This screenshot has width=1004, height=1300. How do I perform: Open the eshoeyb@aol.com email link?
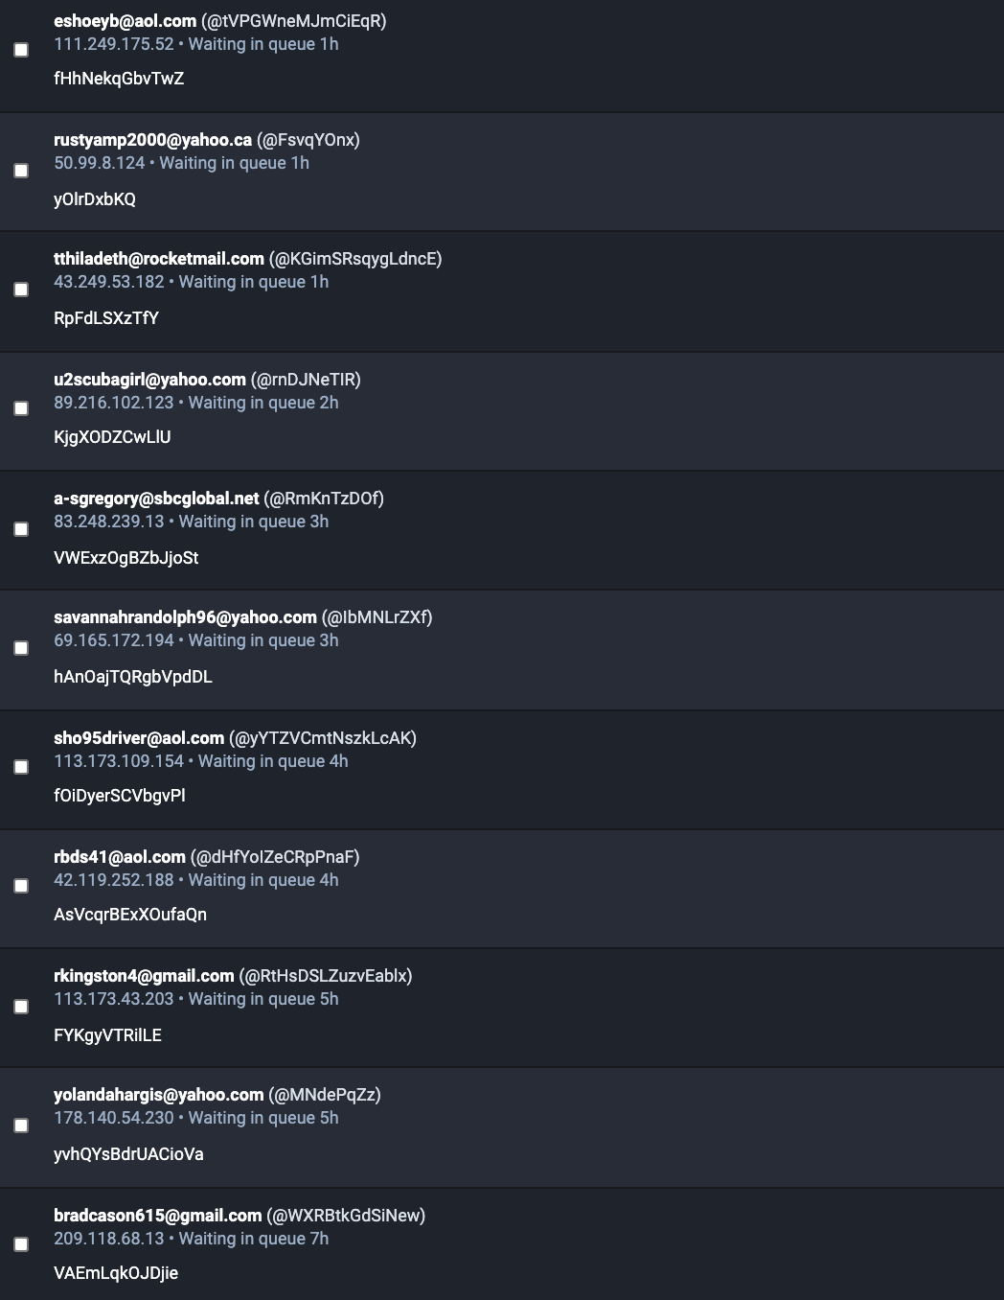point(125,21)
